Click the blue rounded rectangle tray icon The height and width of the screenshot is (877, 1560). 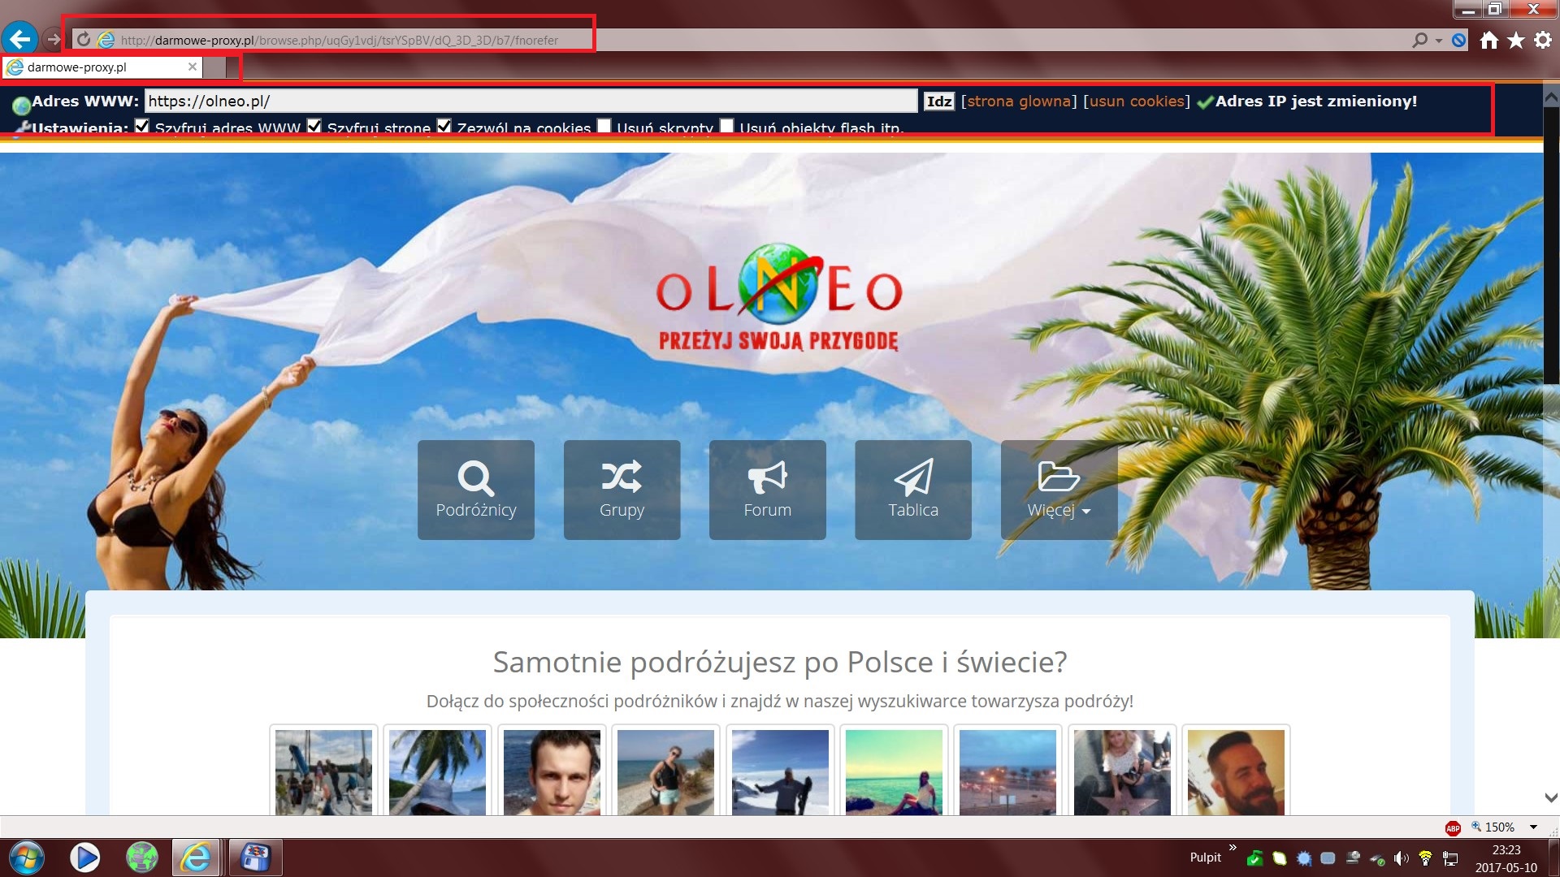click(1328, 858)
